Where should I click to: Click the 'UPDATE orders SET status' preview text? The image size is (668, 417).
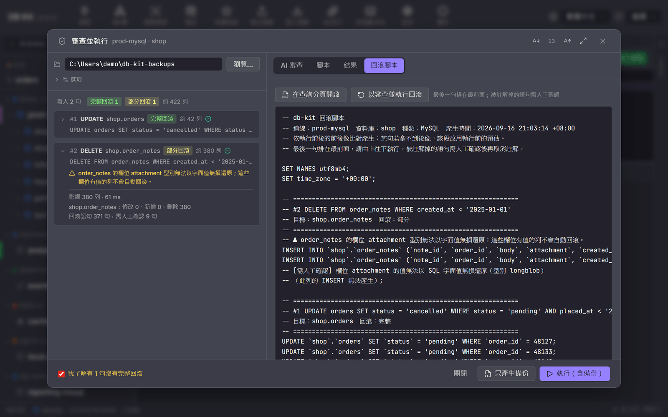pyautogui.click(x=161, y=130)
